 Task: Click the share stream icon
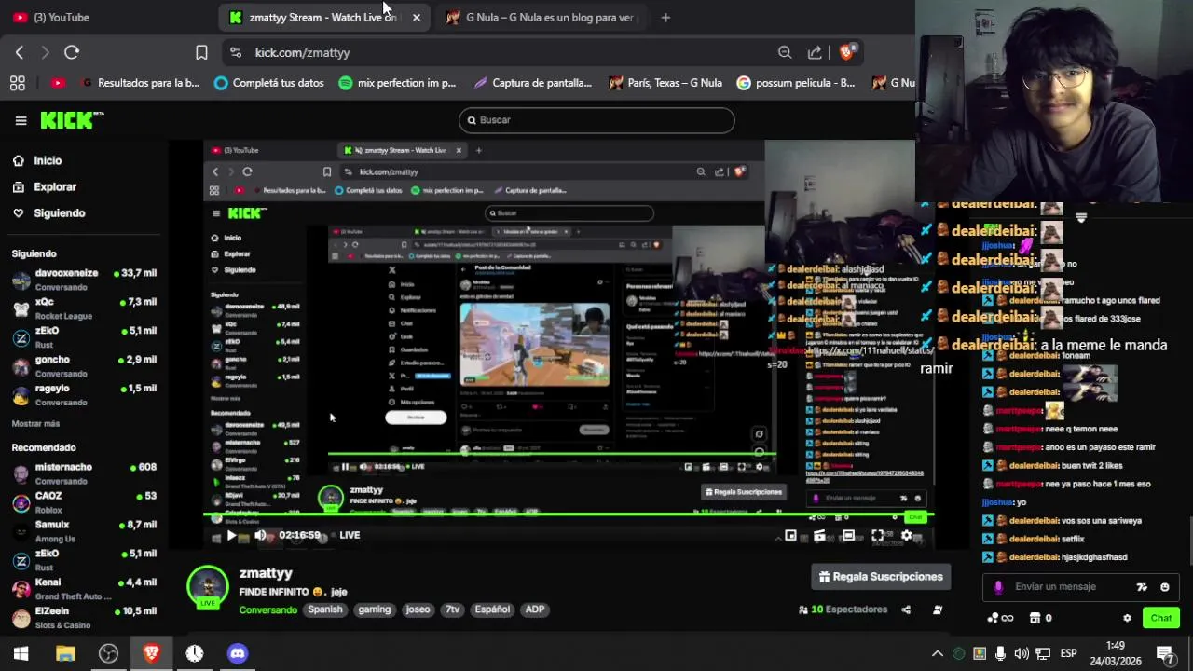pyautogui.click(x=906, y=609)
